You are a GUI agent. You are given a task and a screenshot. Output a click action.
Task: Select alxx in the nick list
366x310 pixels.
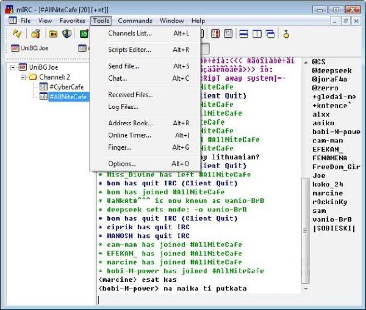click(321, 114)
